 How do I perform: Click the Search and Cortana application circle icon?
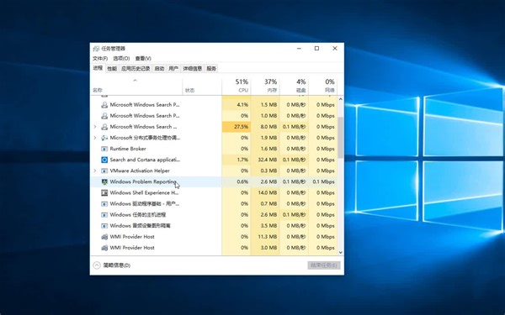(104, 160)
